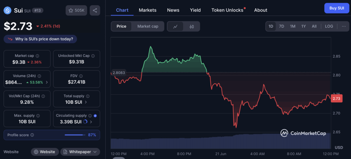Set chart range to 1M
This screenshot has height=159, width=351.
point(293,26)
